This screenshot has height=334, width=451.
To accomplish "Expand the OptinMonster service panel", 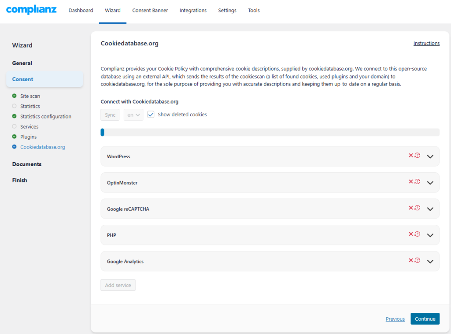I will (x=430, y=183).
